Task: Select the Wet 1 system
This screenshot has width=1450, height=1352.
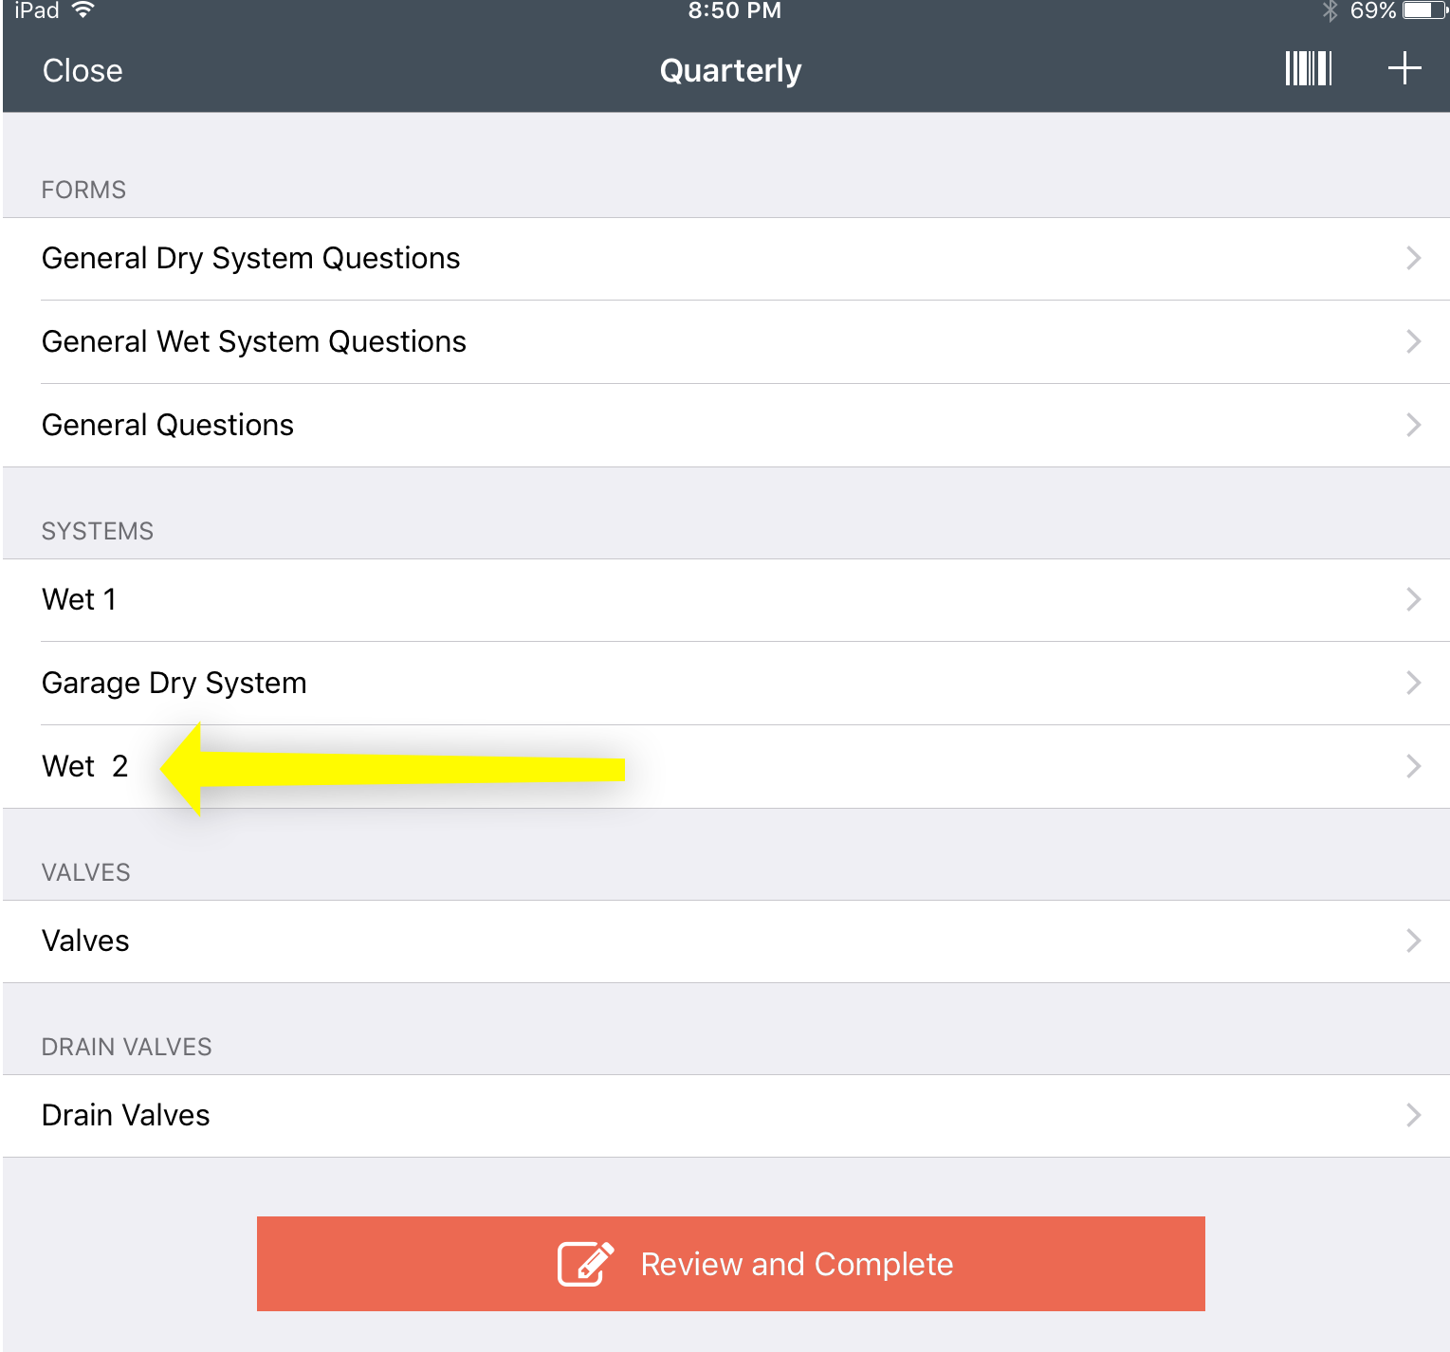Action: tap(726, 599)
